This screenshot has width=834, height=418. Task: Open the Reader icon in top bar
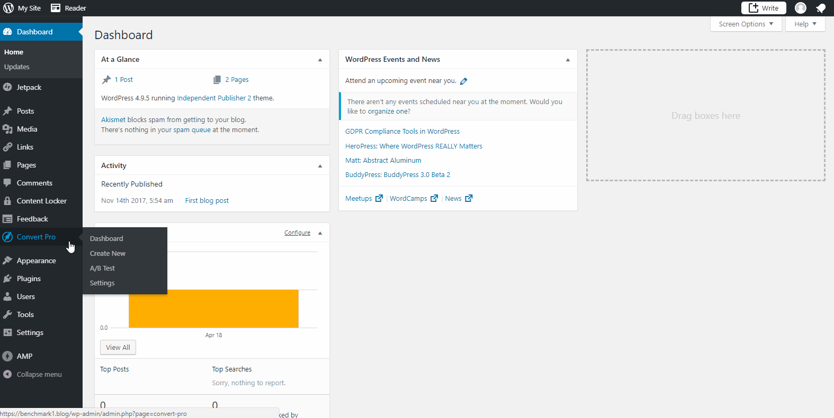[56, 8]
